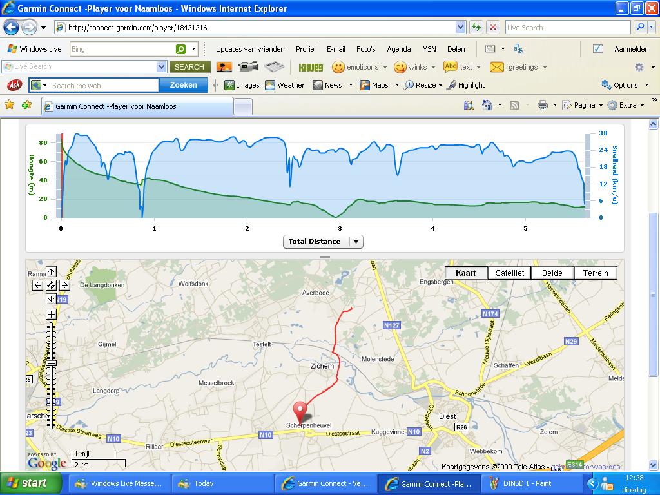Switch map view to Kaart
Screen dimensions: 660x495
[466, 273]
